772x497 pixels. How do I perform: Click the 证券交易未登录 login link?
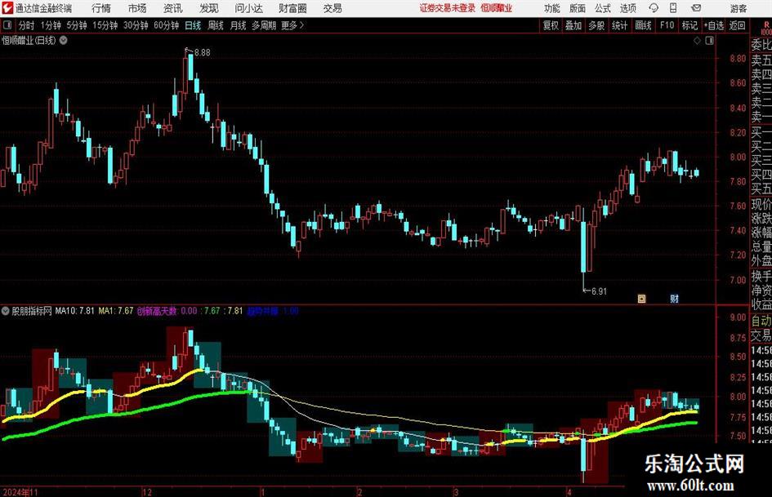(x=448, y=8)
